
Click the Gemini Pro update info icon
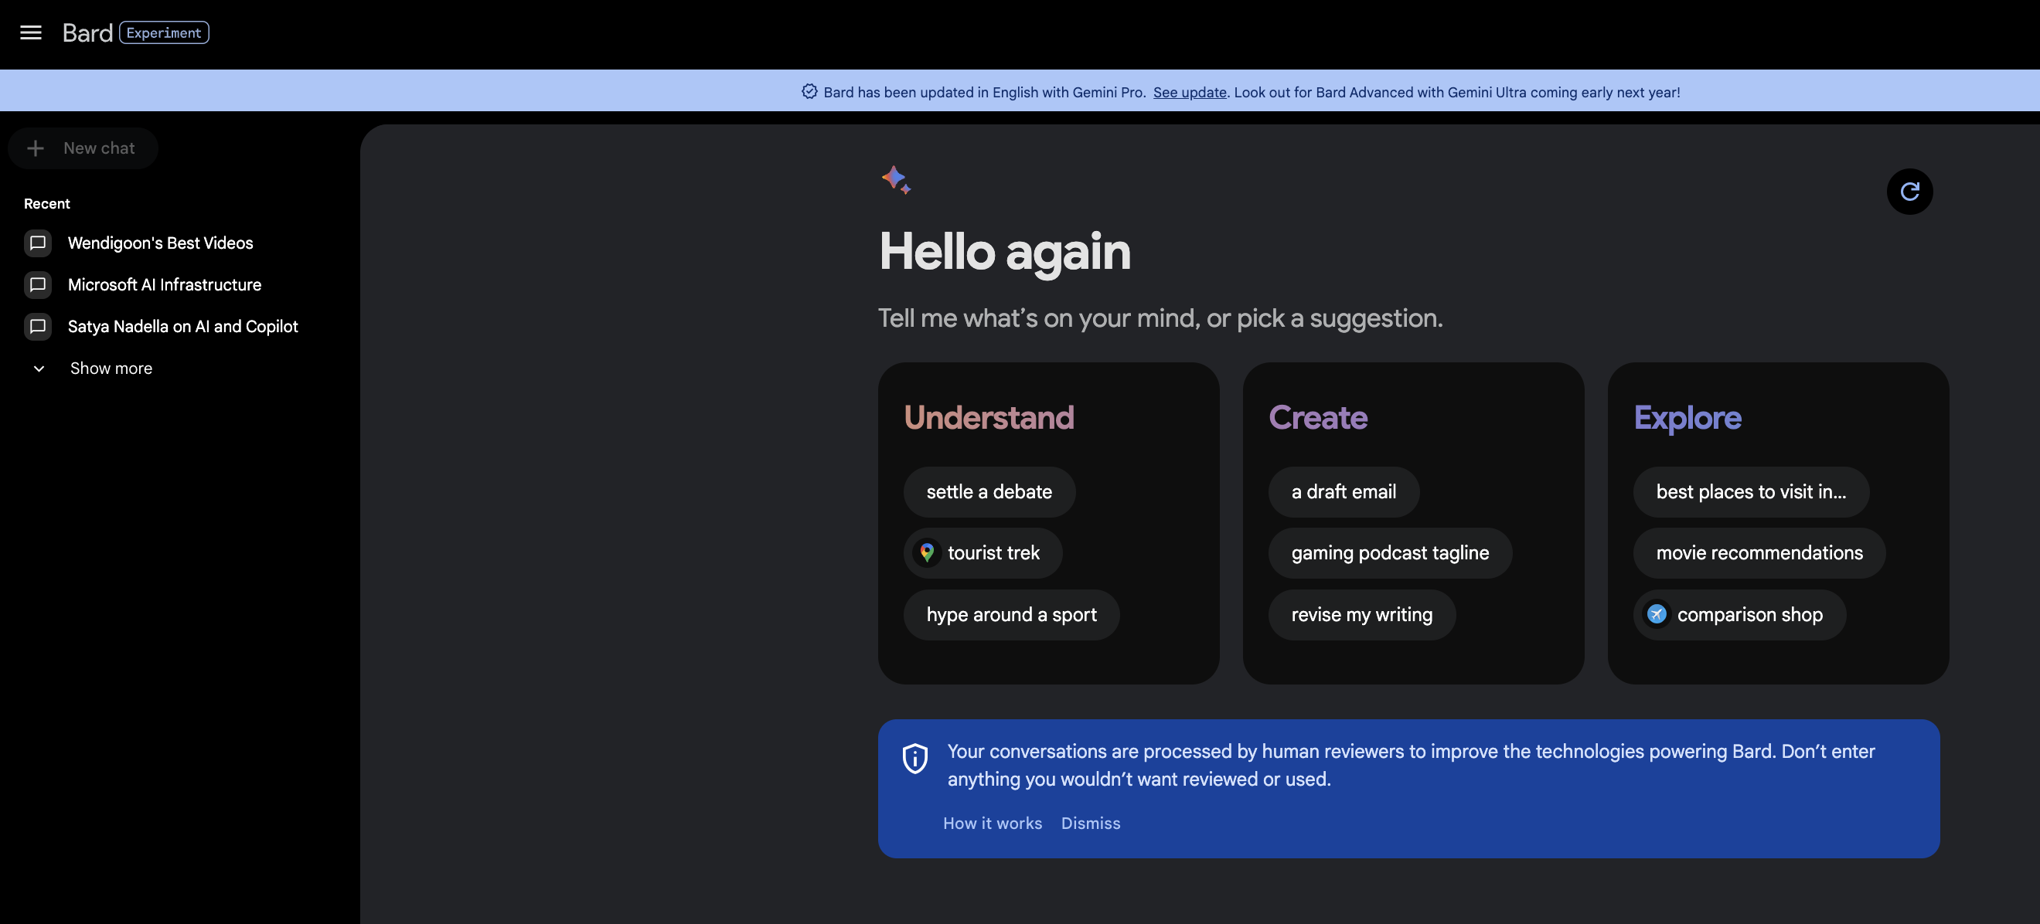pos(809,91)
